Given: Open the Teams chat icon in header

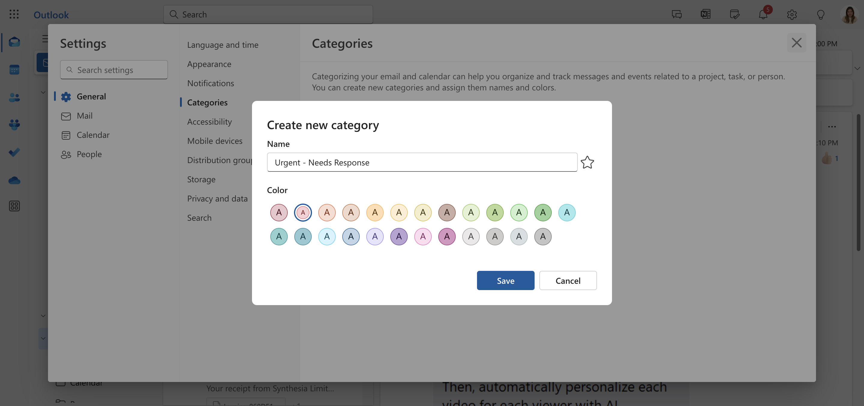Looking at the screenshot, I should coord(677,14).
